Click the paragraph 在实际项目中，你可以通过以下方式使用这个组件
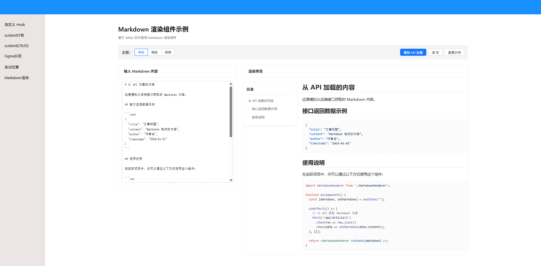Viewport: 541px width, 266px height. (343, 174)
